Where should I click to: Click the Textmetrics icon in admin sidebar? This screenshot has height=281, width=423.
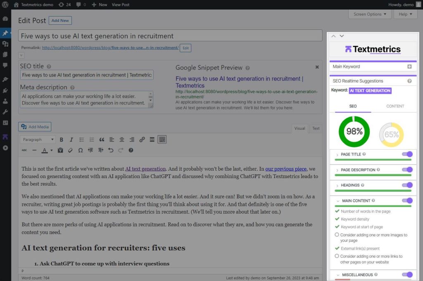[5, 137]
